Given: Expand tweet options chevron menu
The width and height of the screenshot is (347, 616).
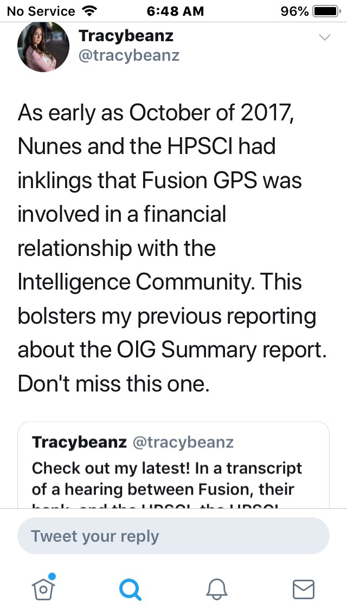Looking at the screenshot, I should tap(324, 37).
